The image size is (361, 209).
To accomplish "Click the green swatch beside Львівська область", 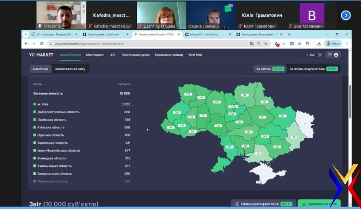I will 35,120.
